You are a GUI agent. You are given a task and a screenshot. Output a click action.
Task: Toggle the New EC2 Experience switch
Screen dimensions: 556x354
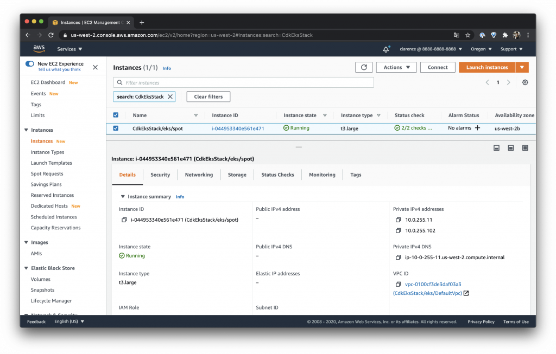pos(30,64)
